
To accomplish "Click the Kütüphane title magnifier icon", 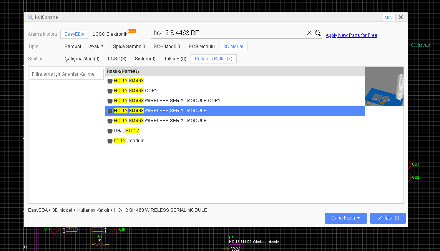I will [30, 17].
